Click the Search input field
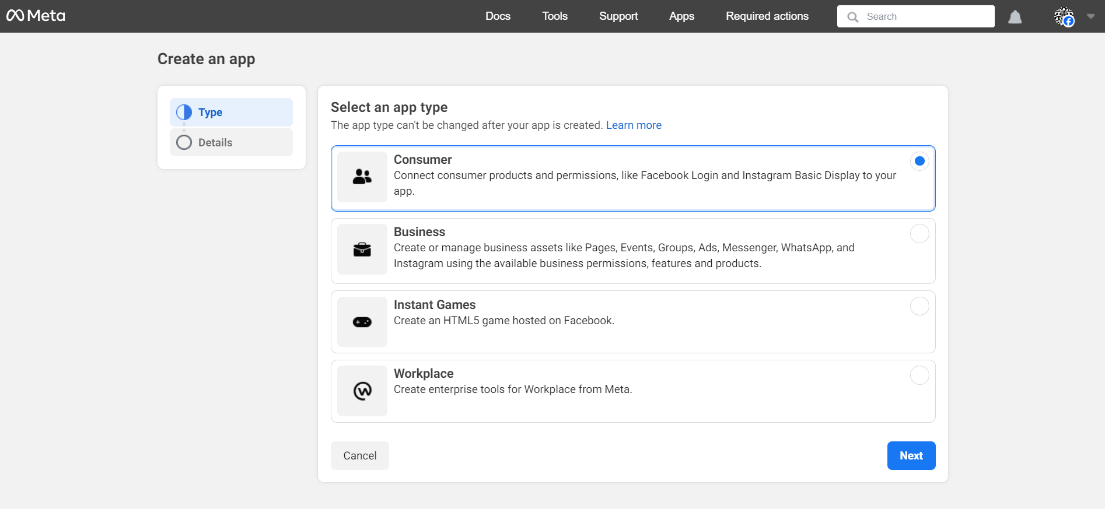This screenshot has height=509, width=1105. click(926, 16)
